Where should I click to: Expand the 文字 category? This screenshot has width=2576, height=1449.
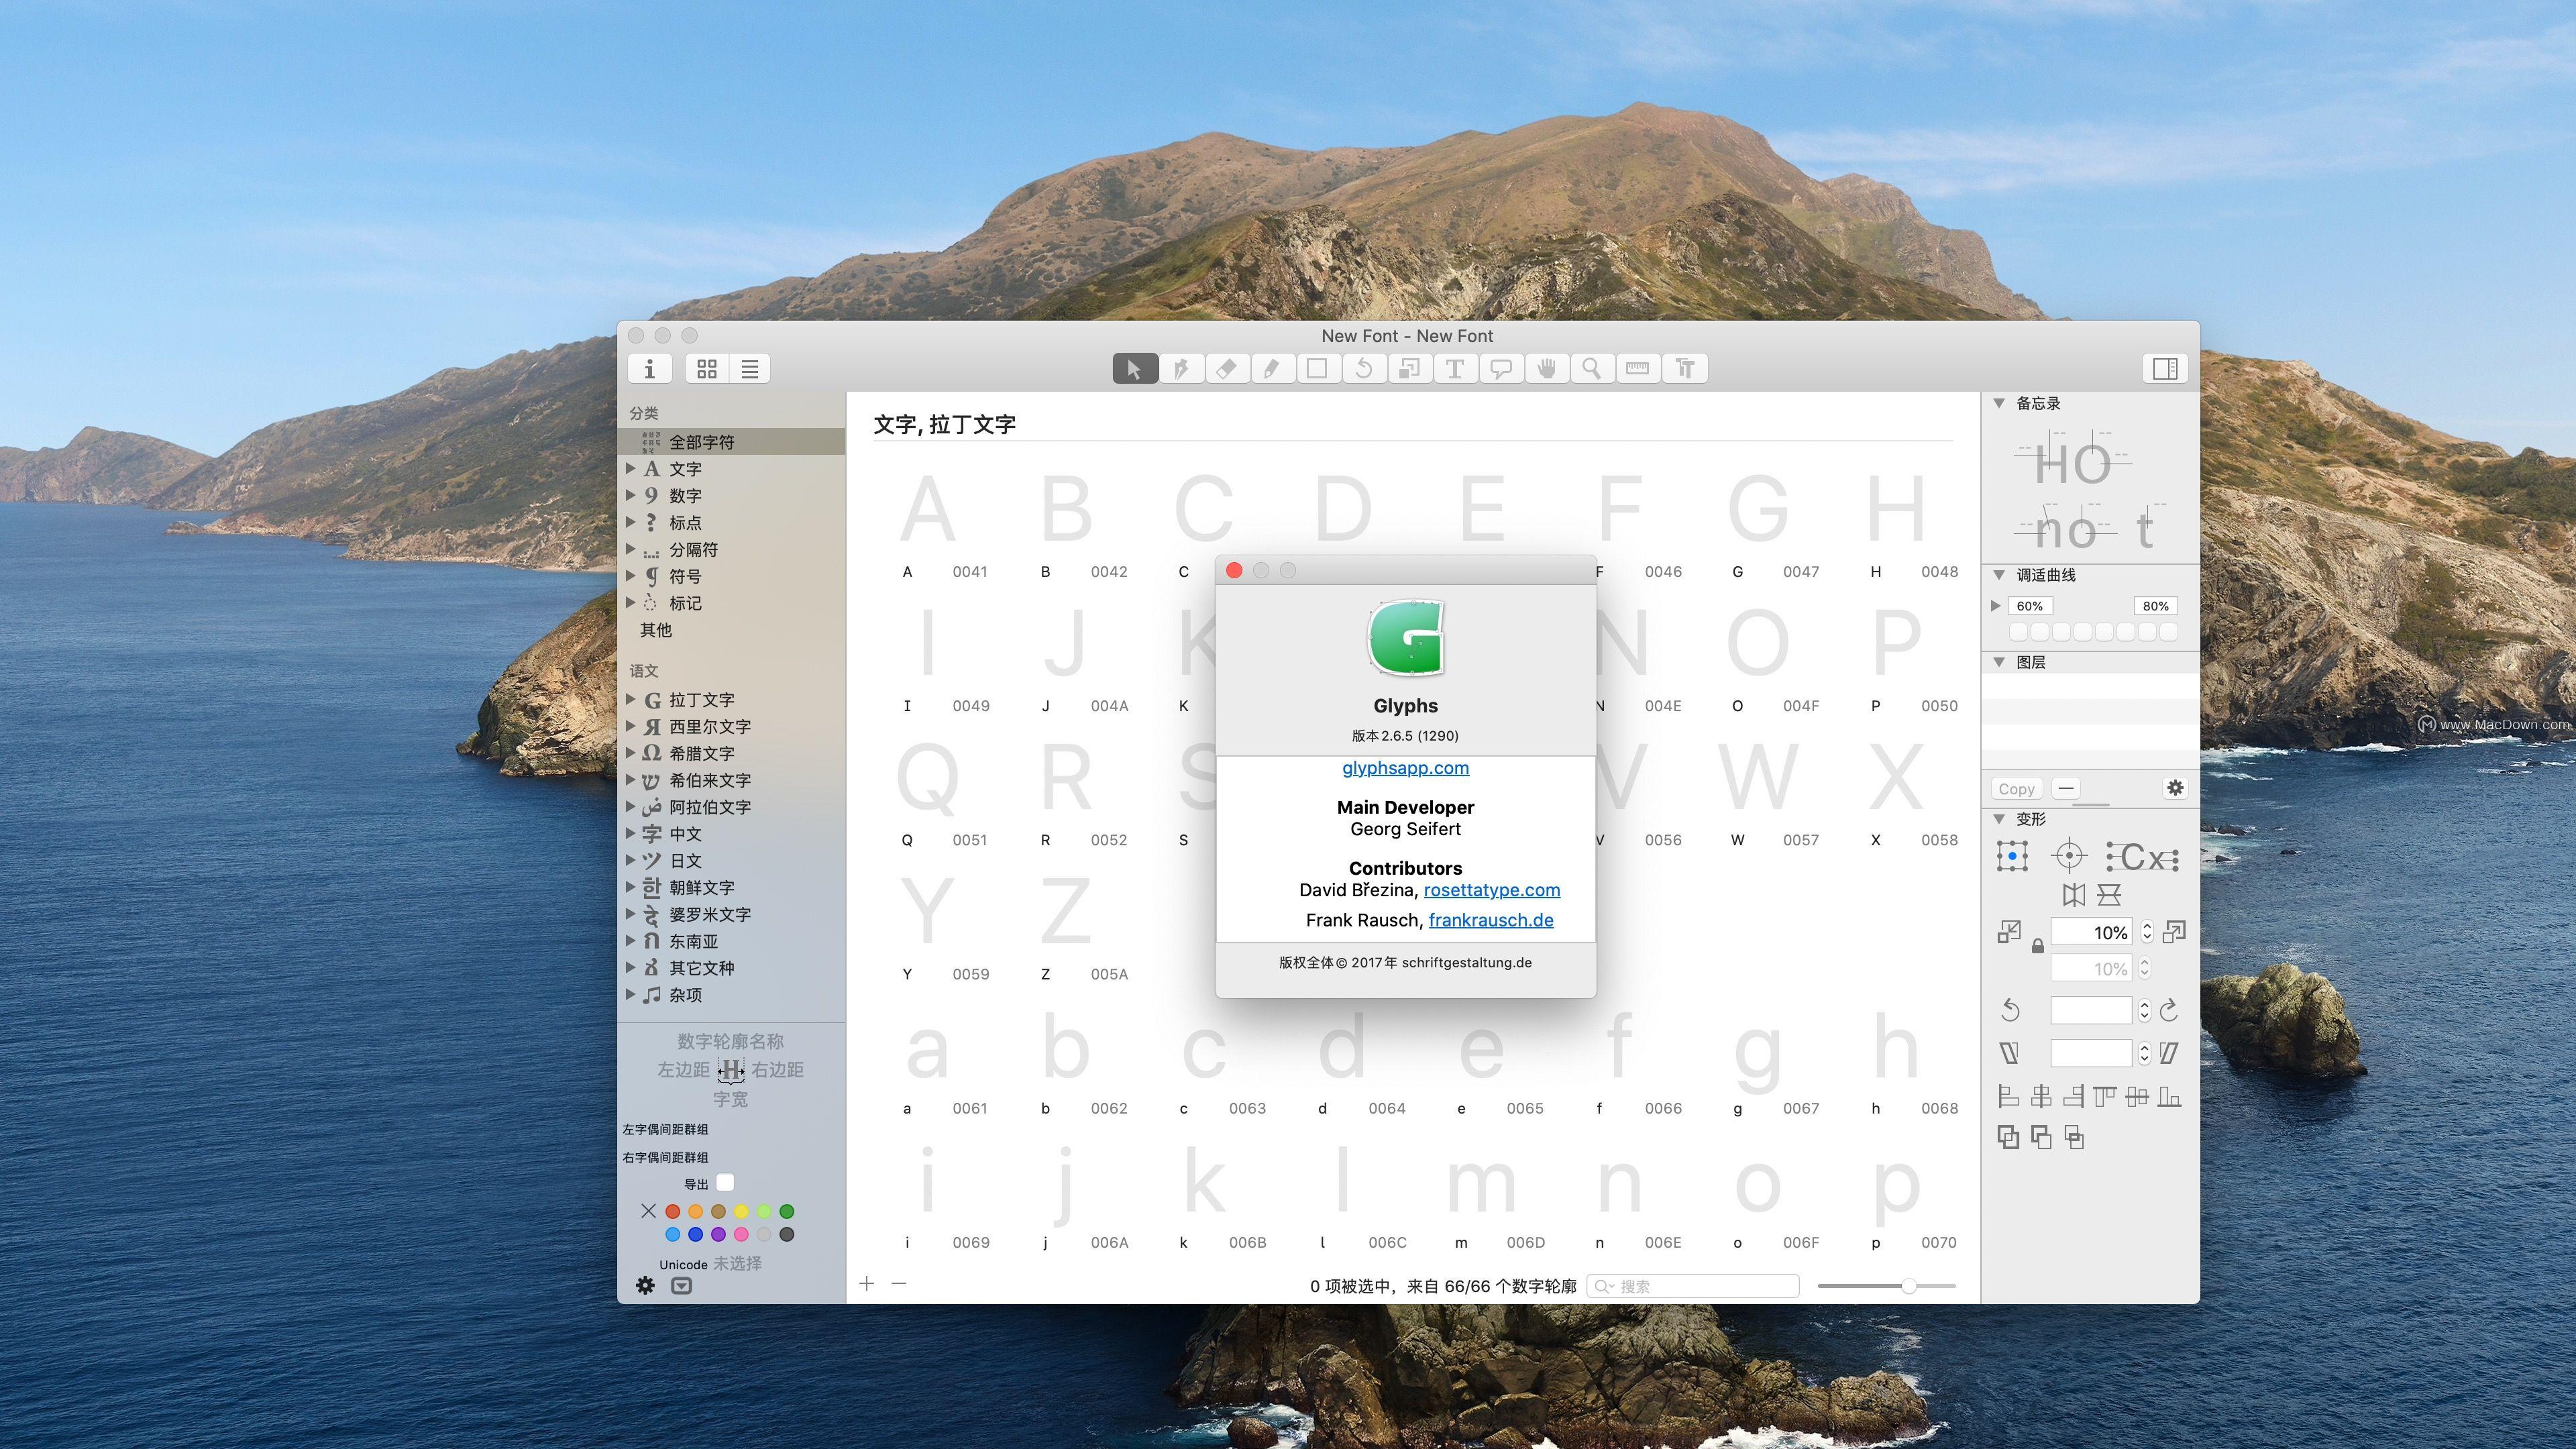(631, 468)
